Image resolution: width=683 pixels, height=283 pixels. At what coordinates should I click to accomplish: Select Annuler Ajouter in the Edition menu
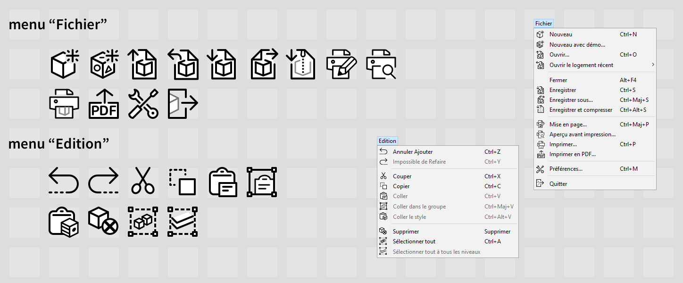tap(412, 152)
